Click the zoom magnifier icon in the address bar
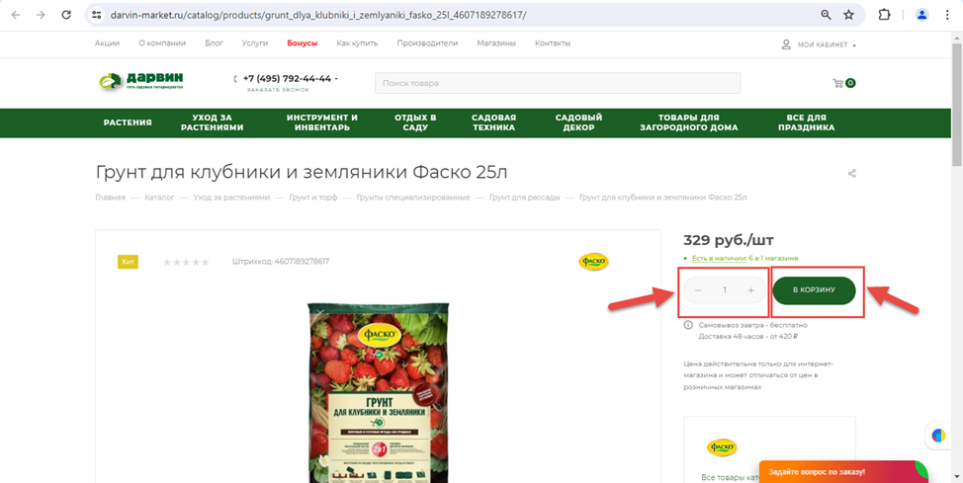 click(826, 15)
